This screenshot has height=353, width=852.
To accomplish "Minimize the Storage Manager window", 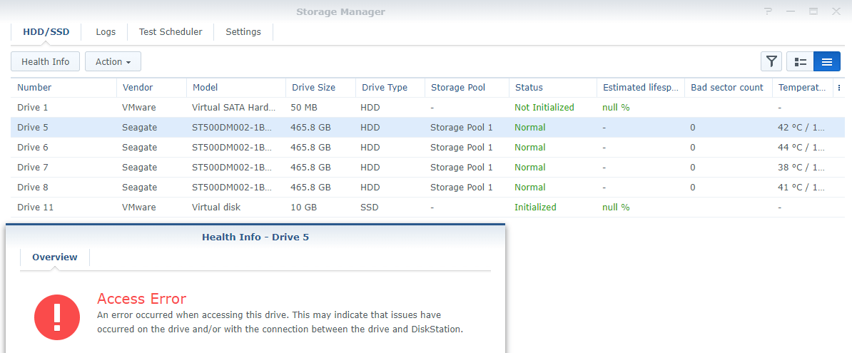I will pyautogui.click(x=791, y=11).
